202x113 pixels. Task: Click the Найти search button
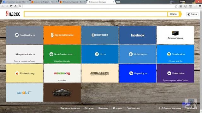[173, 14]
